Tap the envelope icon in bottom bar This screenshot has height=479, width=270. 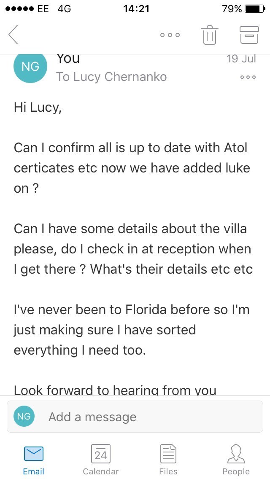[33, 454]
